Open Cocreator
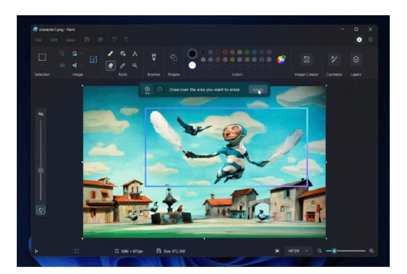The height and width of the screenshot is (274, 407). pos(334,59)
